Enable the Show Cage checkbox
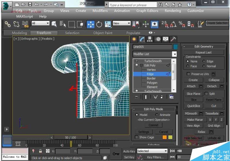This screenshot has width=230, height=161. click(137, 137)
